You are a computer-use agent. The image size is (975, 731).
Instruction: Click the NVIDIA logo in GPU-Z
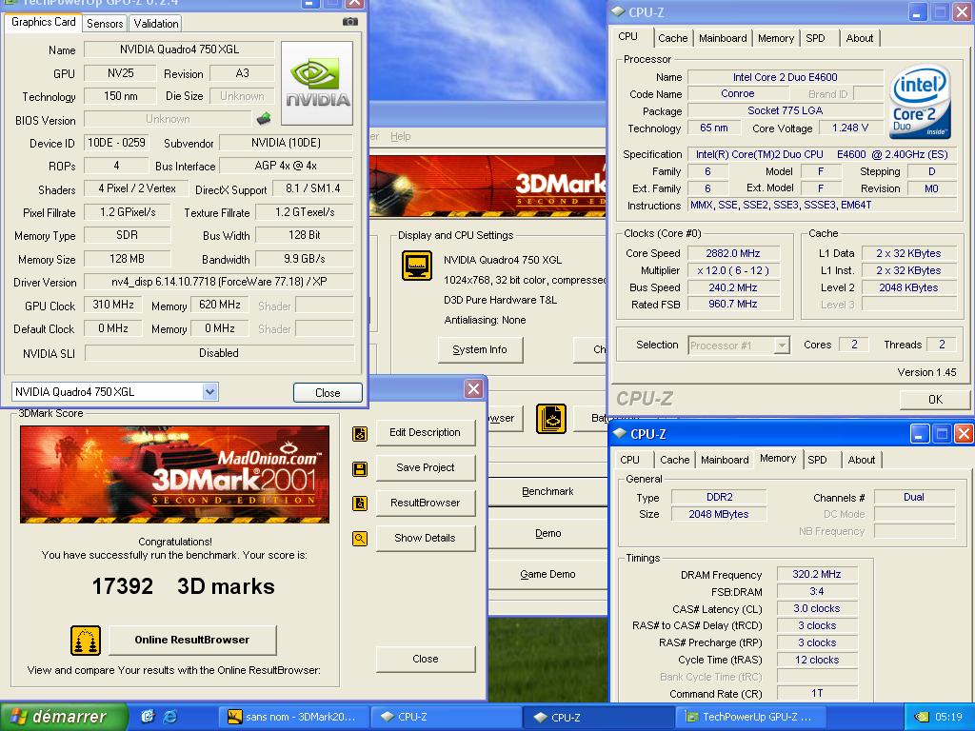click(x=317, y=84)
